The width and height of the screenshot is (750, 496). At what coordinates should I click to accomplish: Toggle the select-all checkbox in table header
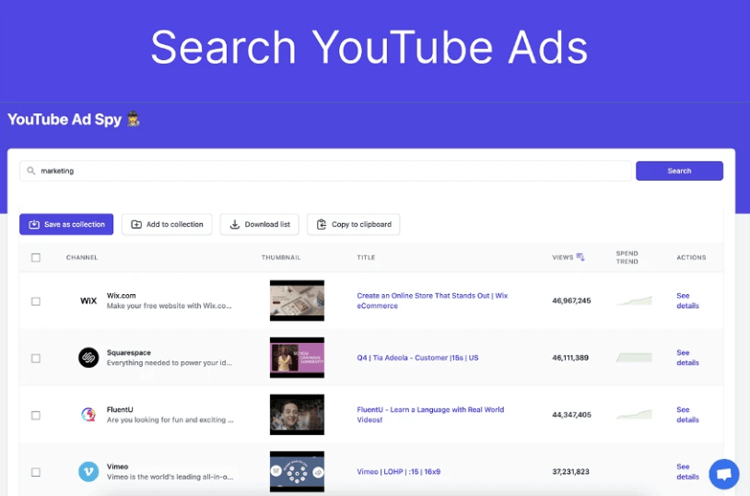(x=36, y=257)
